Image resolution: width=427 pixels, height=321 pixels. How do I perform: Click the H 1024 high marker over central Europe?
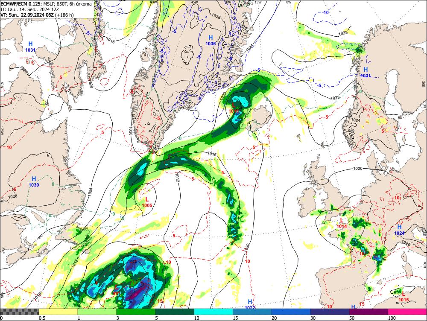pos(400,230)
